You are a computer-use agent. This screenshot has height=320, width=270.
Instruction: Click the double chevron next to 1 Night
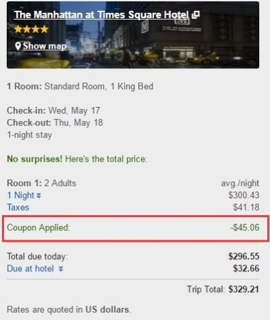[x=38, y=196]
